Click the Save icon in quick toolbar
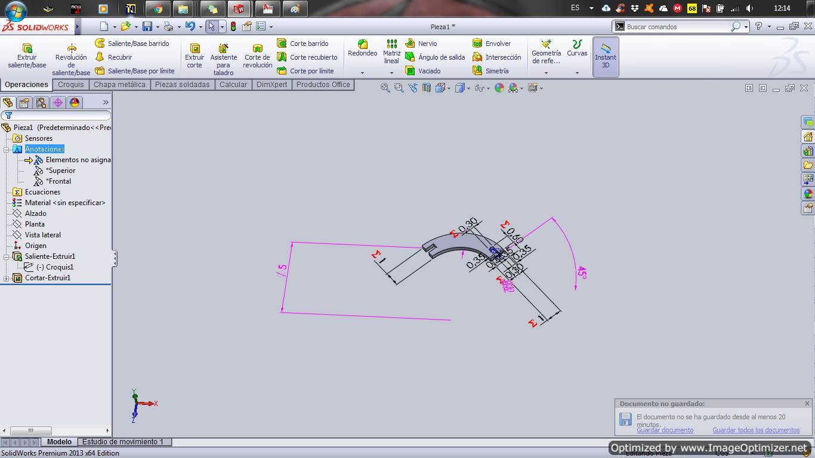Screen dimensions: 815x458 click(147, 26)
